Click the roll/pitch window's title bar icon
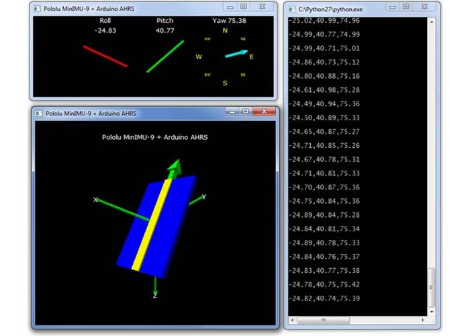Image resolution: width=470 pixels, height=336 pixels. pyautogui.click(x=38, y=7)
